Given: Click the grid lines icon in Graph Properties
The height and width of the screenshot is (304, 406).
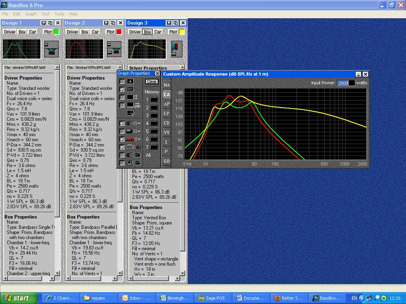Looking at the screenshot, I should 130,89.
